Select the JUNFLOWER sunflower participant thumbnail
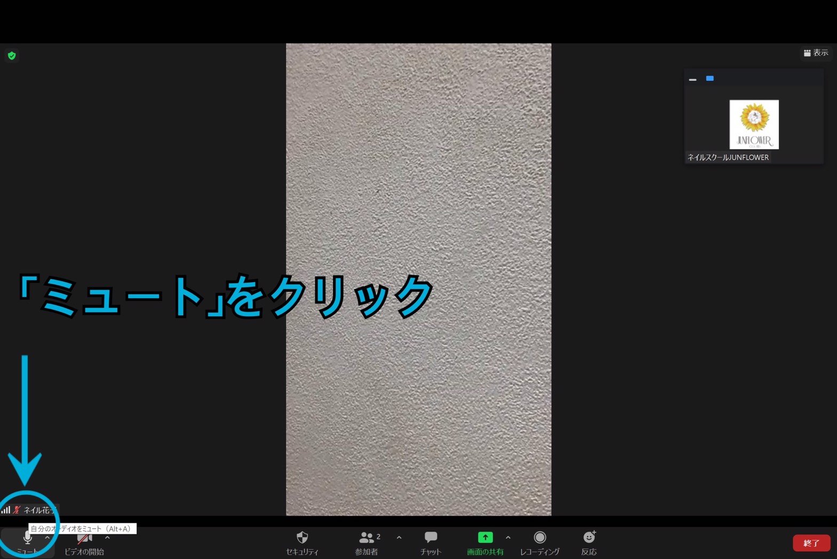The height and width of the screenshot is (559, 837). coord(754,125)
